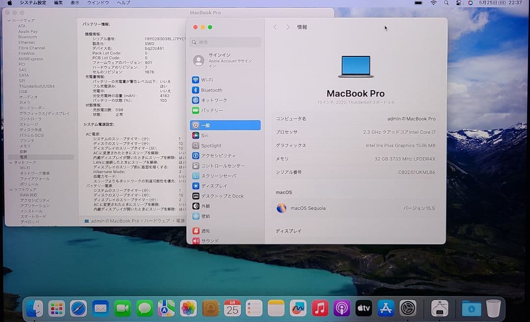
Task: Open Music from the Dock
Action: [320, 308]
